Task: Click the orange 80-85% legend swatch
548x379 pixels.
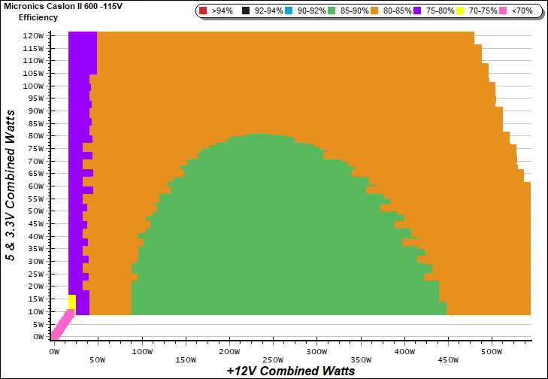Action: (377, 11)
